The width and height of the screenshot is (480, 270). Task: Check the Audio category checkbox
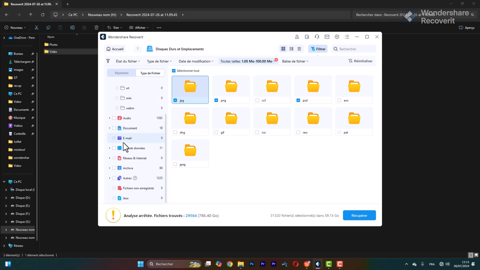coord(114,118)
